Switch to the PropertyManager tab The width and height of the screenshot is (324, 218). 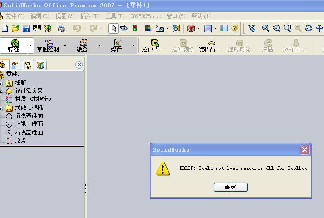[x=14, y=65]
